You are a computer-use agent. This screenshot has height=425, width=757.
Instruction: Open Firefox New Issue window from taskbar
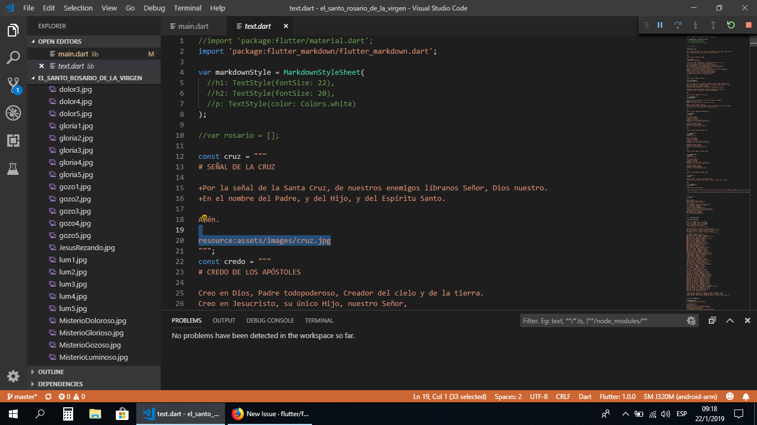(x=270, y=413)
